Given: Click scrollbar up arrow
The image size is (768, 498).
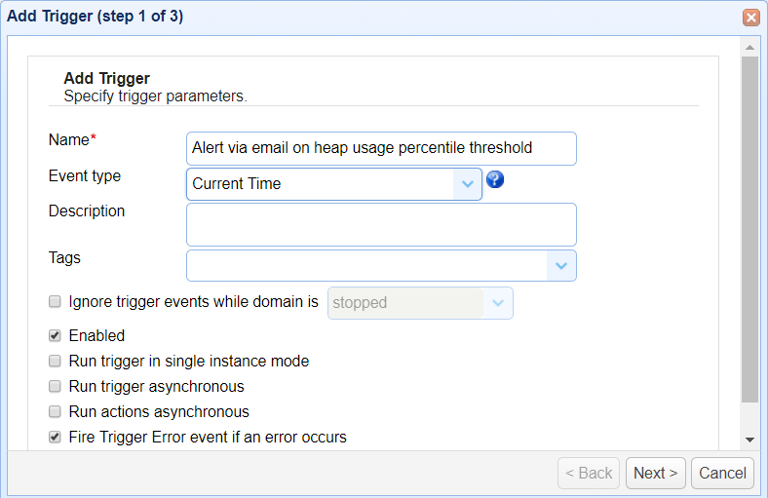Looking at the screenshot, I should (x=749, y=47).
